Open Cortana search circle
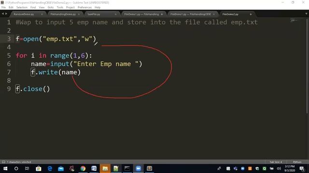The height and width of the screenshot is (173, 309). pos(16,169)
